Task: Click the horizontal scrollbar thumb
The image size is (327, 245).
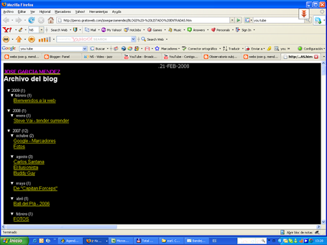Action: [61, 227]
